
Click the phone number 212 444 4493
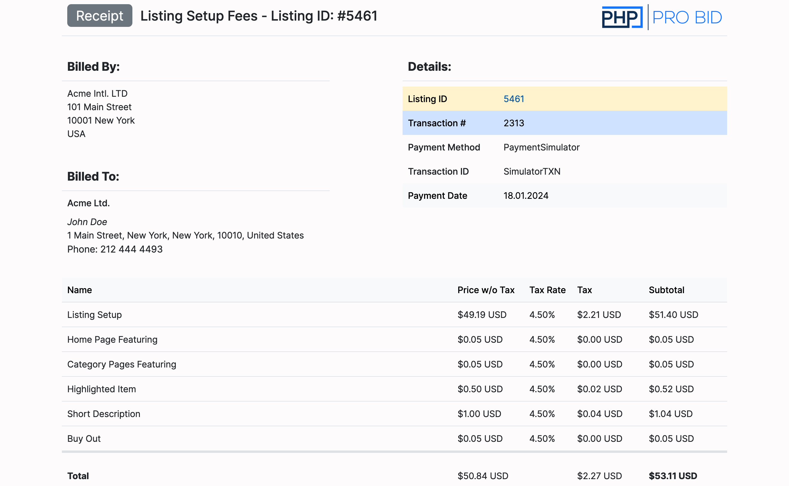coord(131,249)
